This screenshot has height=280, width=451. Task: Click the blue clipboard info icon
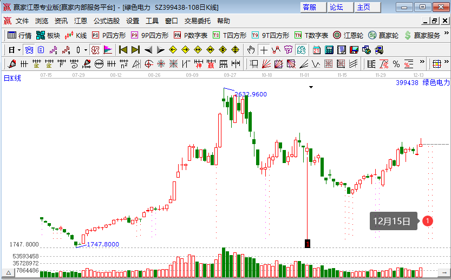point(41,50)
